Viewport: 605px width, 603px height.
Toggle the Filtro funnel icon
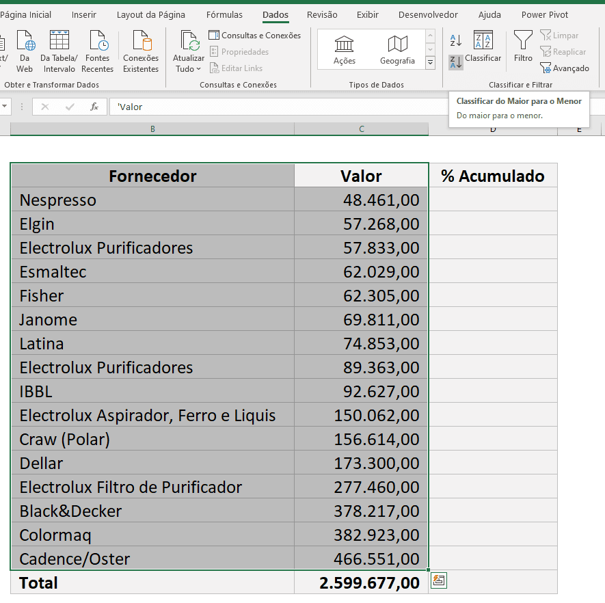pyautogui.click(x=523, y=46)
